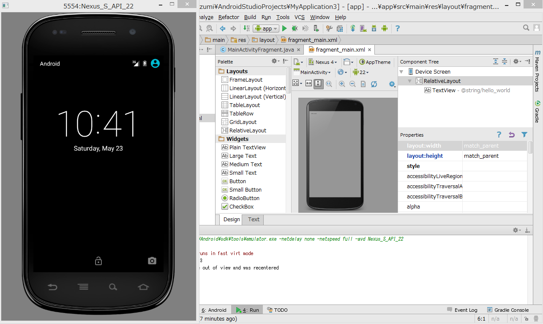This screenshot has height=324, width=543.
Task: Toggle layout height expand-vertical button
Action: [x=318, y=84]
